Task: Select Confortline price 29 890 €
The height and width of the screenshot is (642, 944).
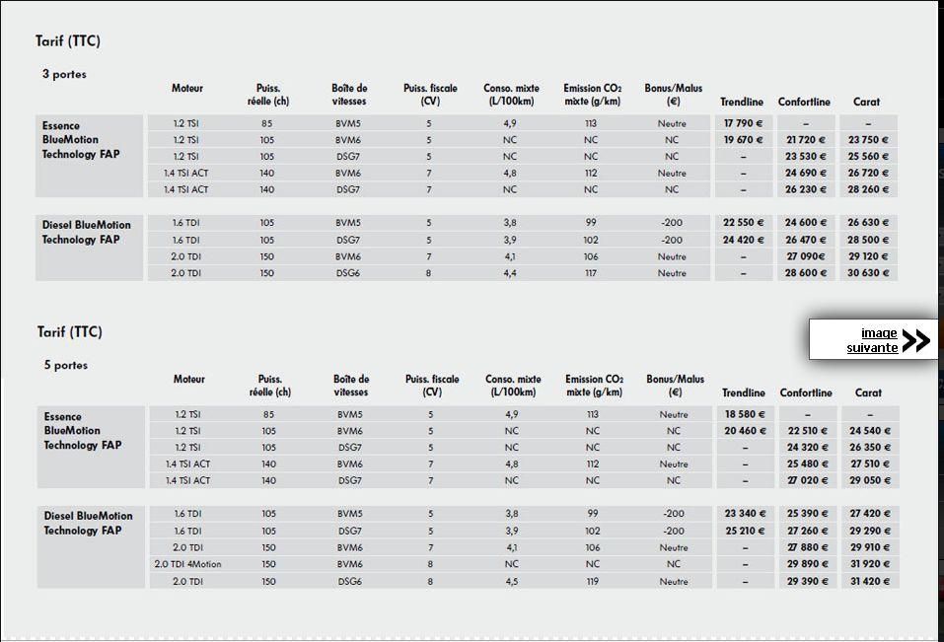Action: [807, 564]
